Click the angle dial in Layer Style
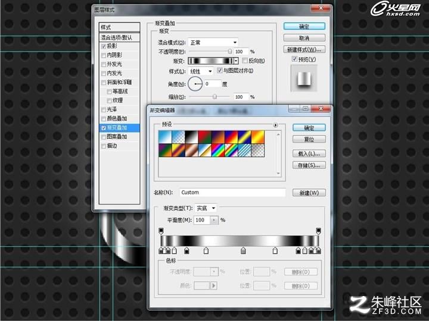 [x=195, y=84]
